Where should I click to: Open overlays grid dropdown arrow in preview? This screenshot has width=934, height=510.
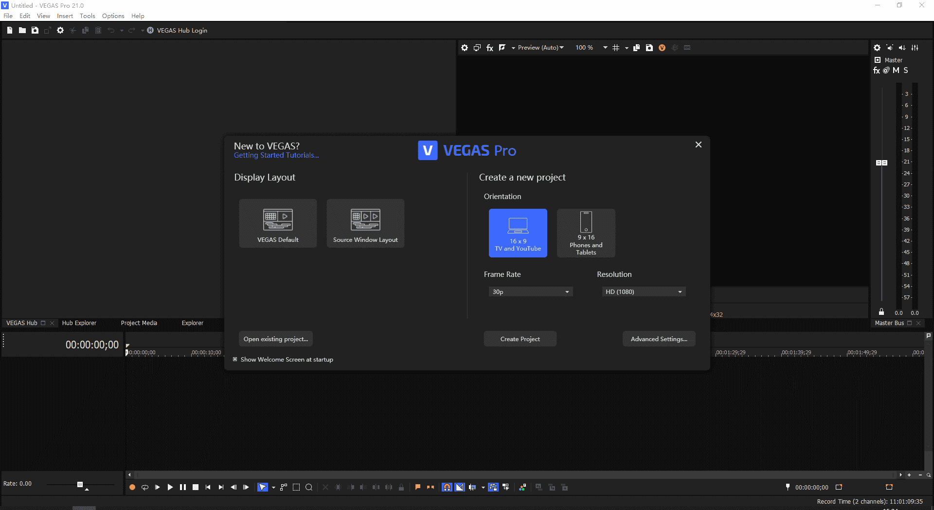(627, 48)
